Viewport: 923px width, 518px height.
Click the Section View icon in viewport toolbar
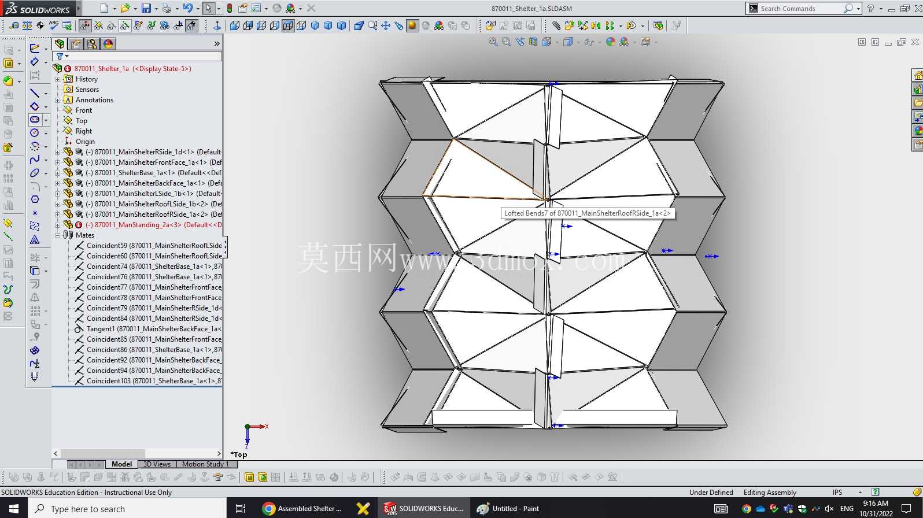(533, 42)
